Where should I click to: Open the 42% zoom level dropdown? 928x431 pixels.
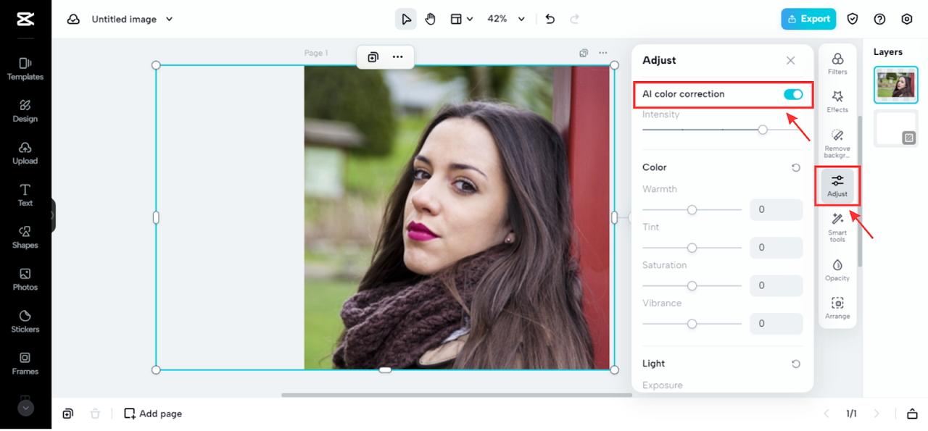pos(505,19)
